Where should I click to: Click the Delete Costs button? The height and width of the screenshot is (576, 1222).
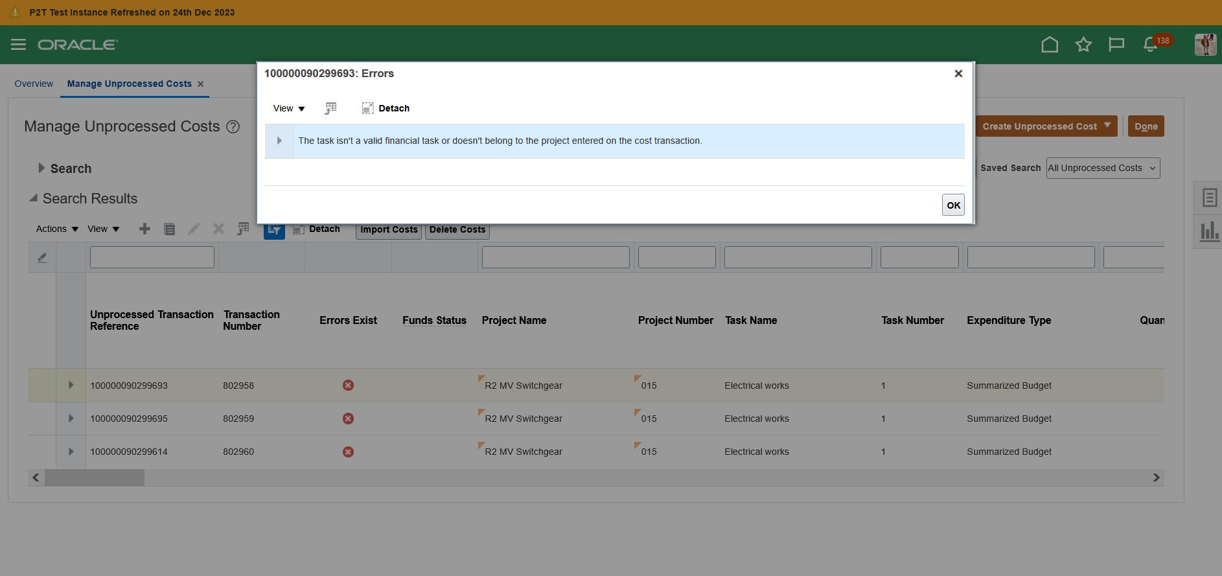point(457,230)
